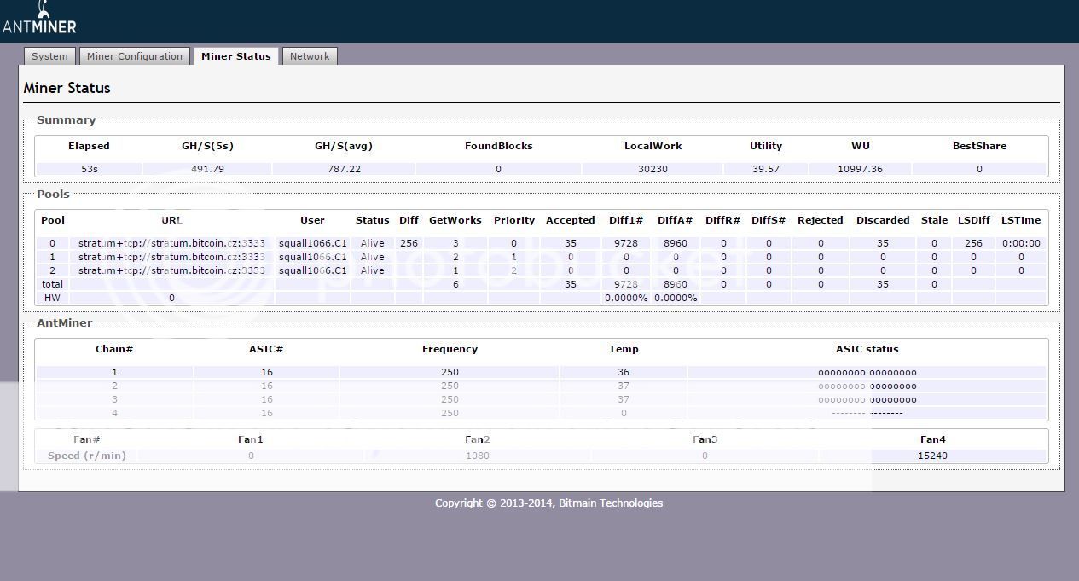This screenshot has width=1079, height=581.
Task: Select the 'Fan2' column header
Action: (x=478, y=439)
